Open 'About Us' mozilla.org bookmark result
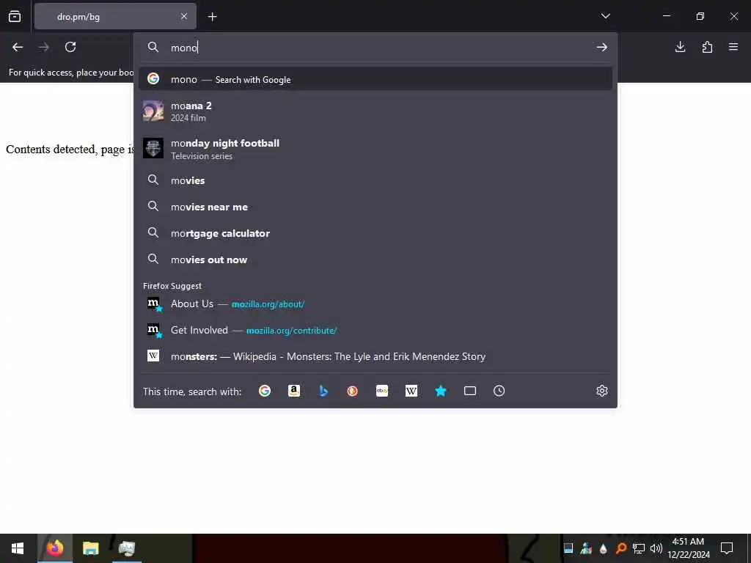This screenshot has height=563, width=751. tap(375, 304)
